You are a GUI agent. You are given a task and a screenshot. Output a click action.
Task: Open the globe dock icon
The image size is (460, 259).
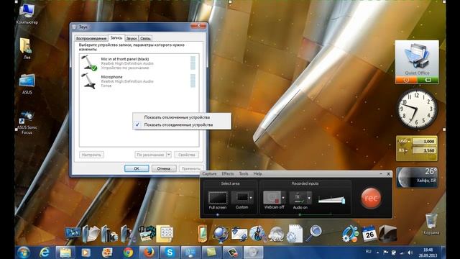[x=221, y=235]
